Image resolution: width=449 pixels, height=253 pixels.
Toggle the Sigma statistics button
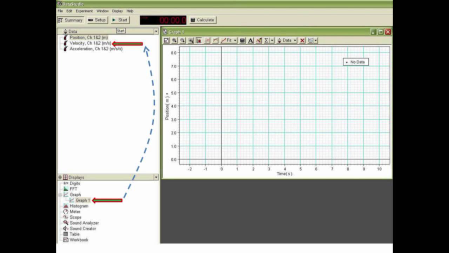click(267, 40)
